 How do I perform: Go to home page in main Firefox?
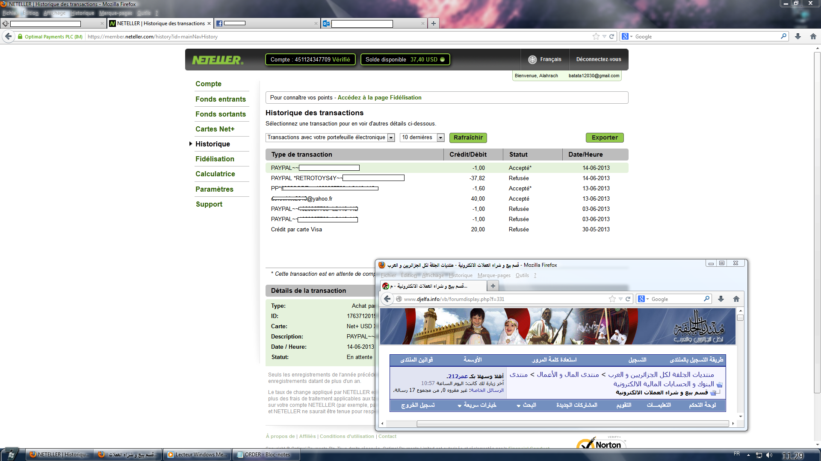click(813, 36)
